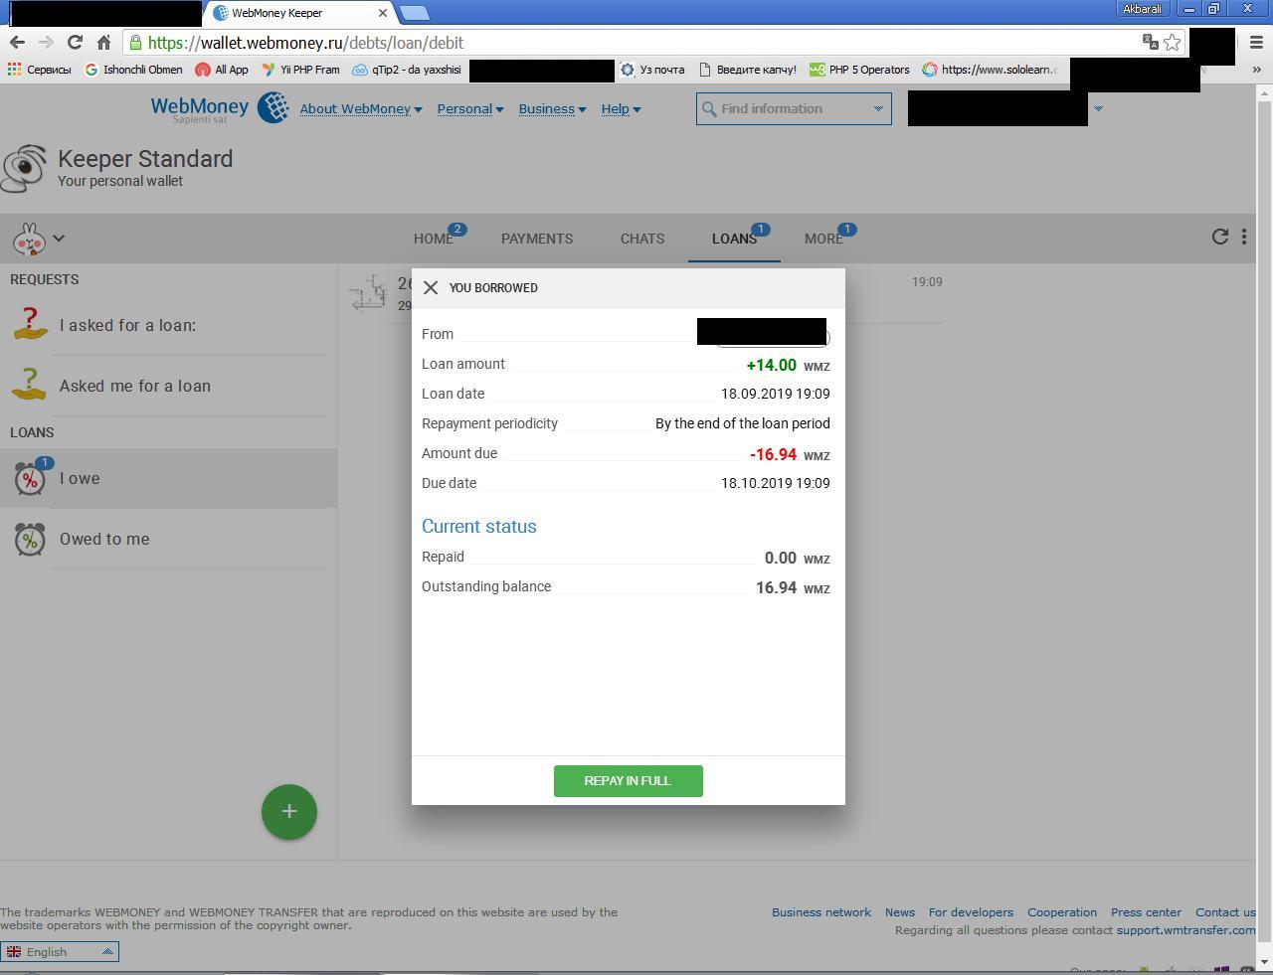1273x975 pixels.
Task: Select the I owe alarm clock icon
Action: [x=30, y=479]
